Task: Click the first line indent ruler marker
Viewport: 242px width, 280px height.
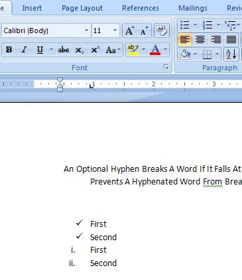Action: coord(60,80)
